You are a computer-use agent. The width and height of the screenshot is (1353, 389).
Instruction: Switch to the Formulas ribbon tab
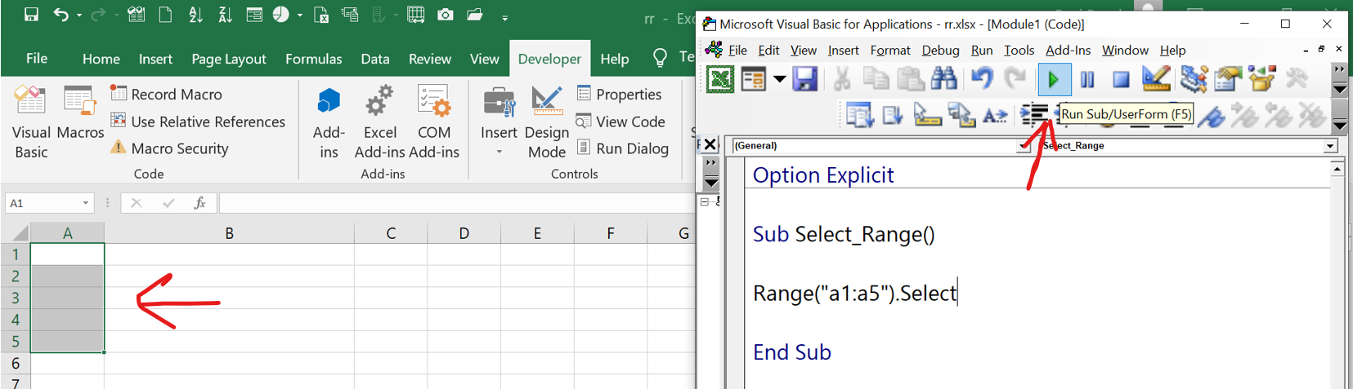313,59
